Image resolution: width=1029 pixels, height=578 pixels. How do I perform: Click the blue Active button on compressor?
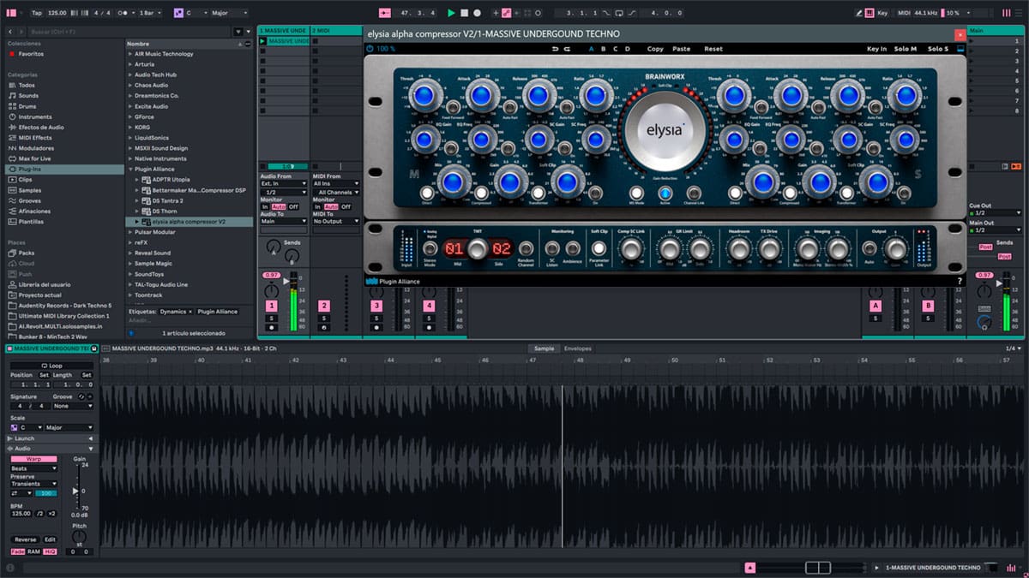(665, 193)
